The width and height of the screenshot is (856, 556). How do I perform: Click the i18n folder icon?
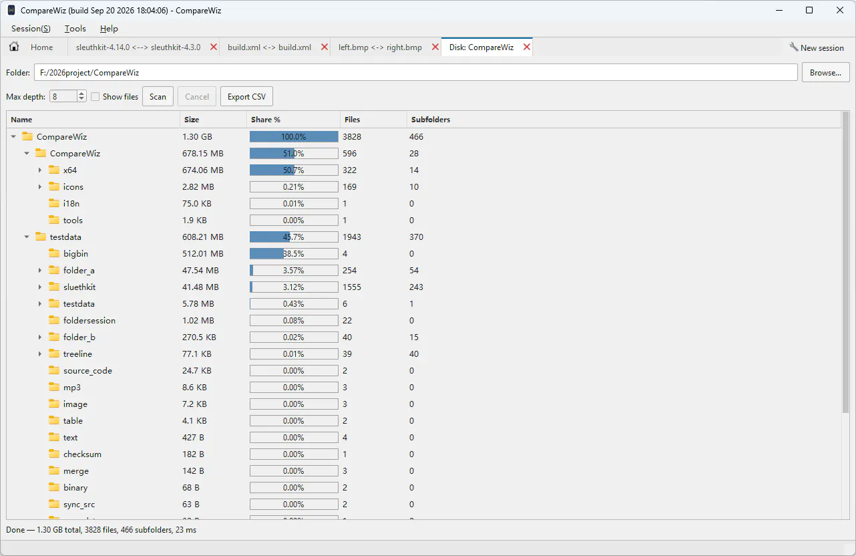pyautogui.click(x=54, y=203)
